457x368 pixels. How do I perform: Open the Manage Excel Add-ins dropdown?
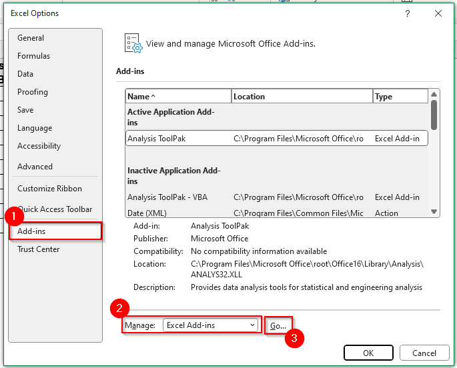point(211,325)
